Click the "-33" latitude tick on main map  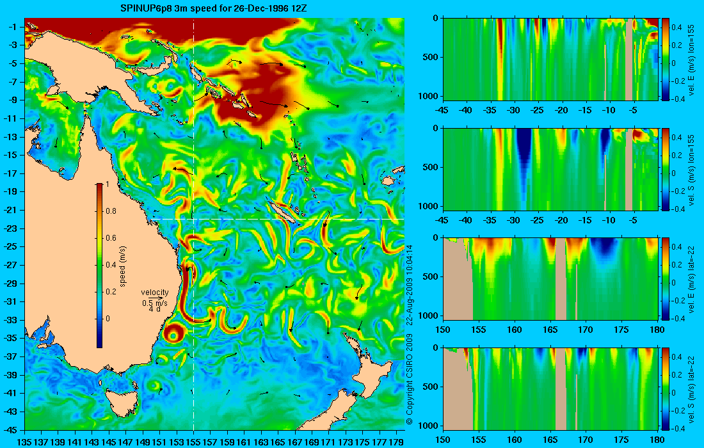[x=12, y=319]
